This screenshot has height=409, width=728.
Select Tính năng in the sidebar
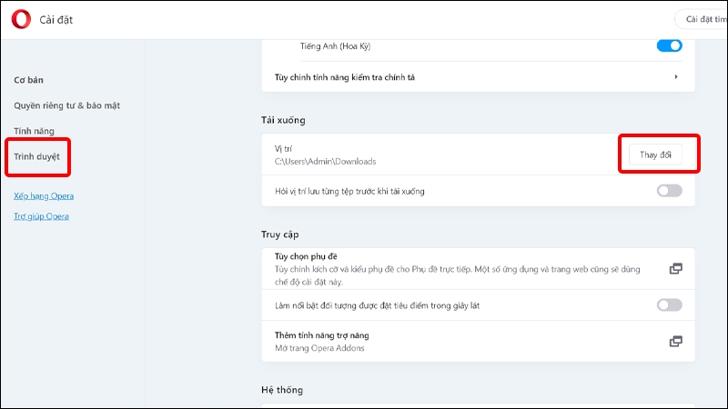tap(34, 131)
